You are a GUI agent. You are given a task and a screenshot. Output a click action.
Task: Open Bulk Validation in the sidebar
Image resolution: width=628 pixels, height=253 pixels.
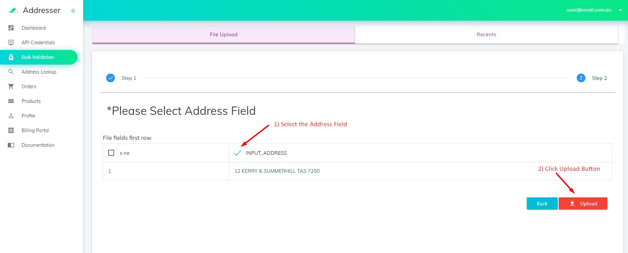(38, 57)
